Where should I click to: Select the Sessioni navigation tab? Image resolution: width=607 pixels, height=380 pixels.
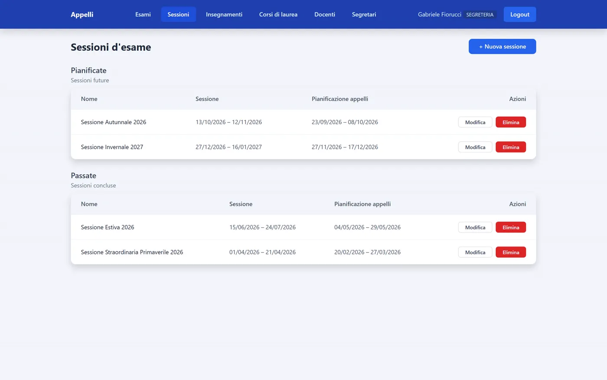click(x=178, y=14)
